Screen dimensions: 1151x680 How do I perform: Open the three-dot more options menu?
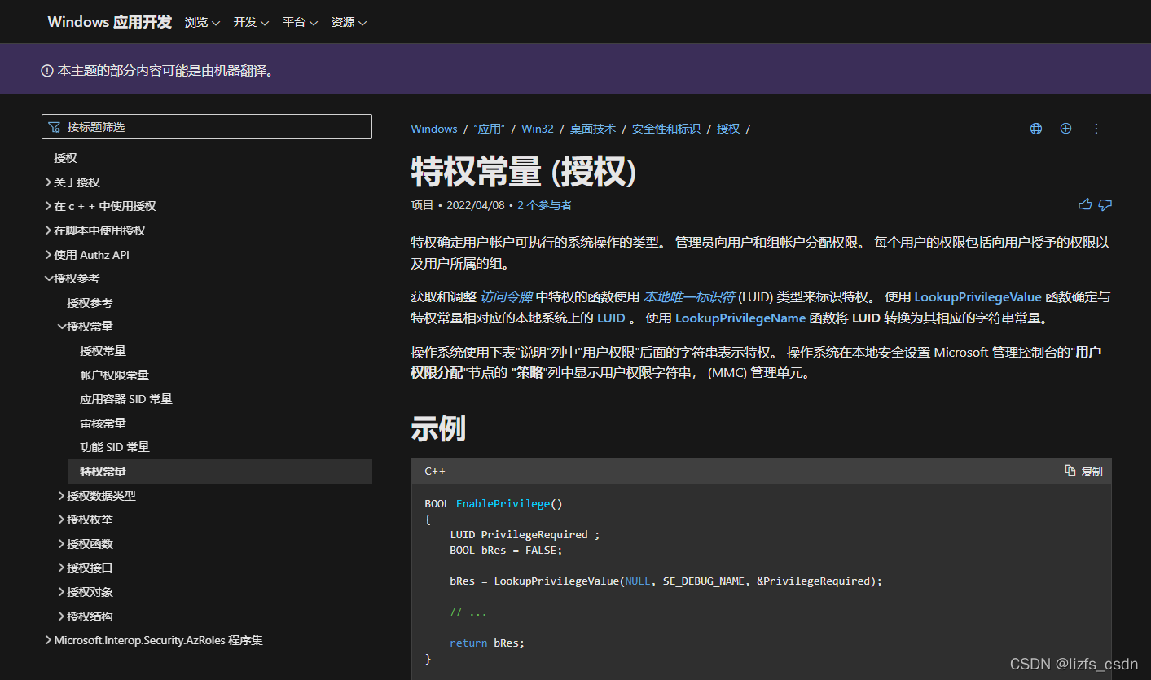[x=1096, y=129]
